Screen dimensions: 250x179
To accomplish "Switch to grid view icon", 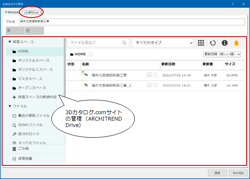I will point(201,43).
